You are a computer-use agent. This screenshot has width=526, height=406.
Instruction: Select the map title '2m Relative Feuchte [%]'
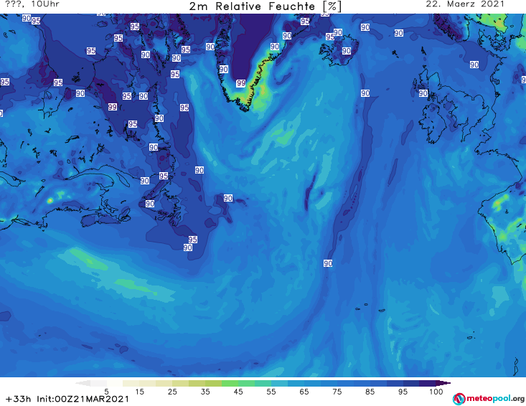click(265, 6)
